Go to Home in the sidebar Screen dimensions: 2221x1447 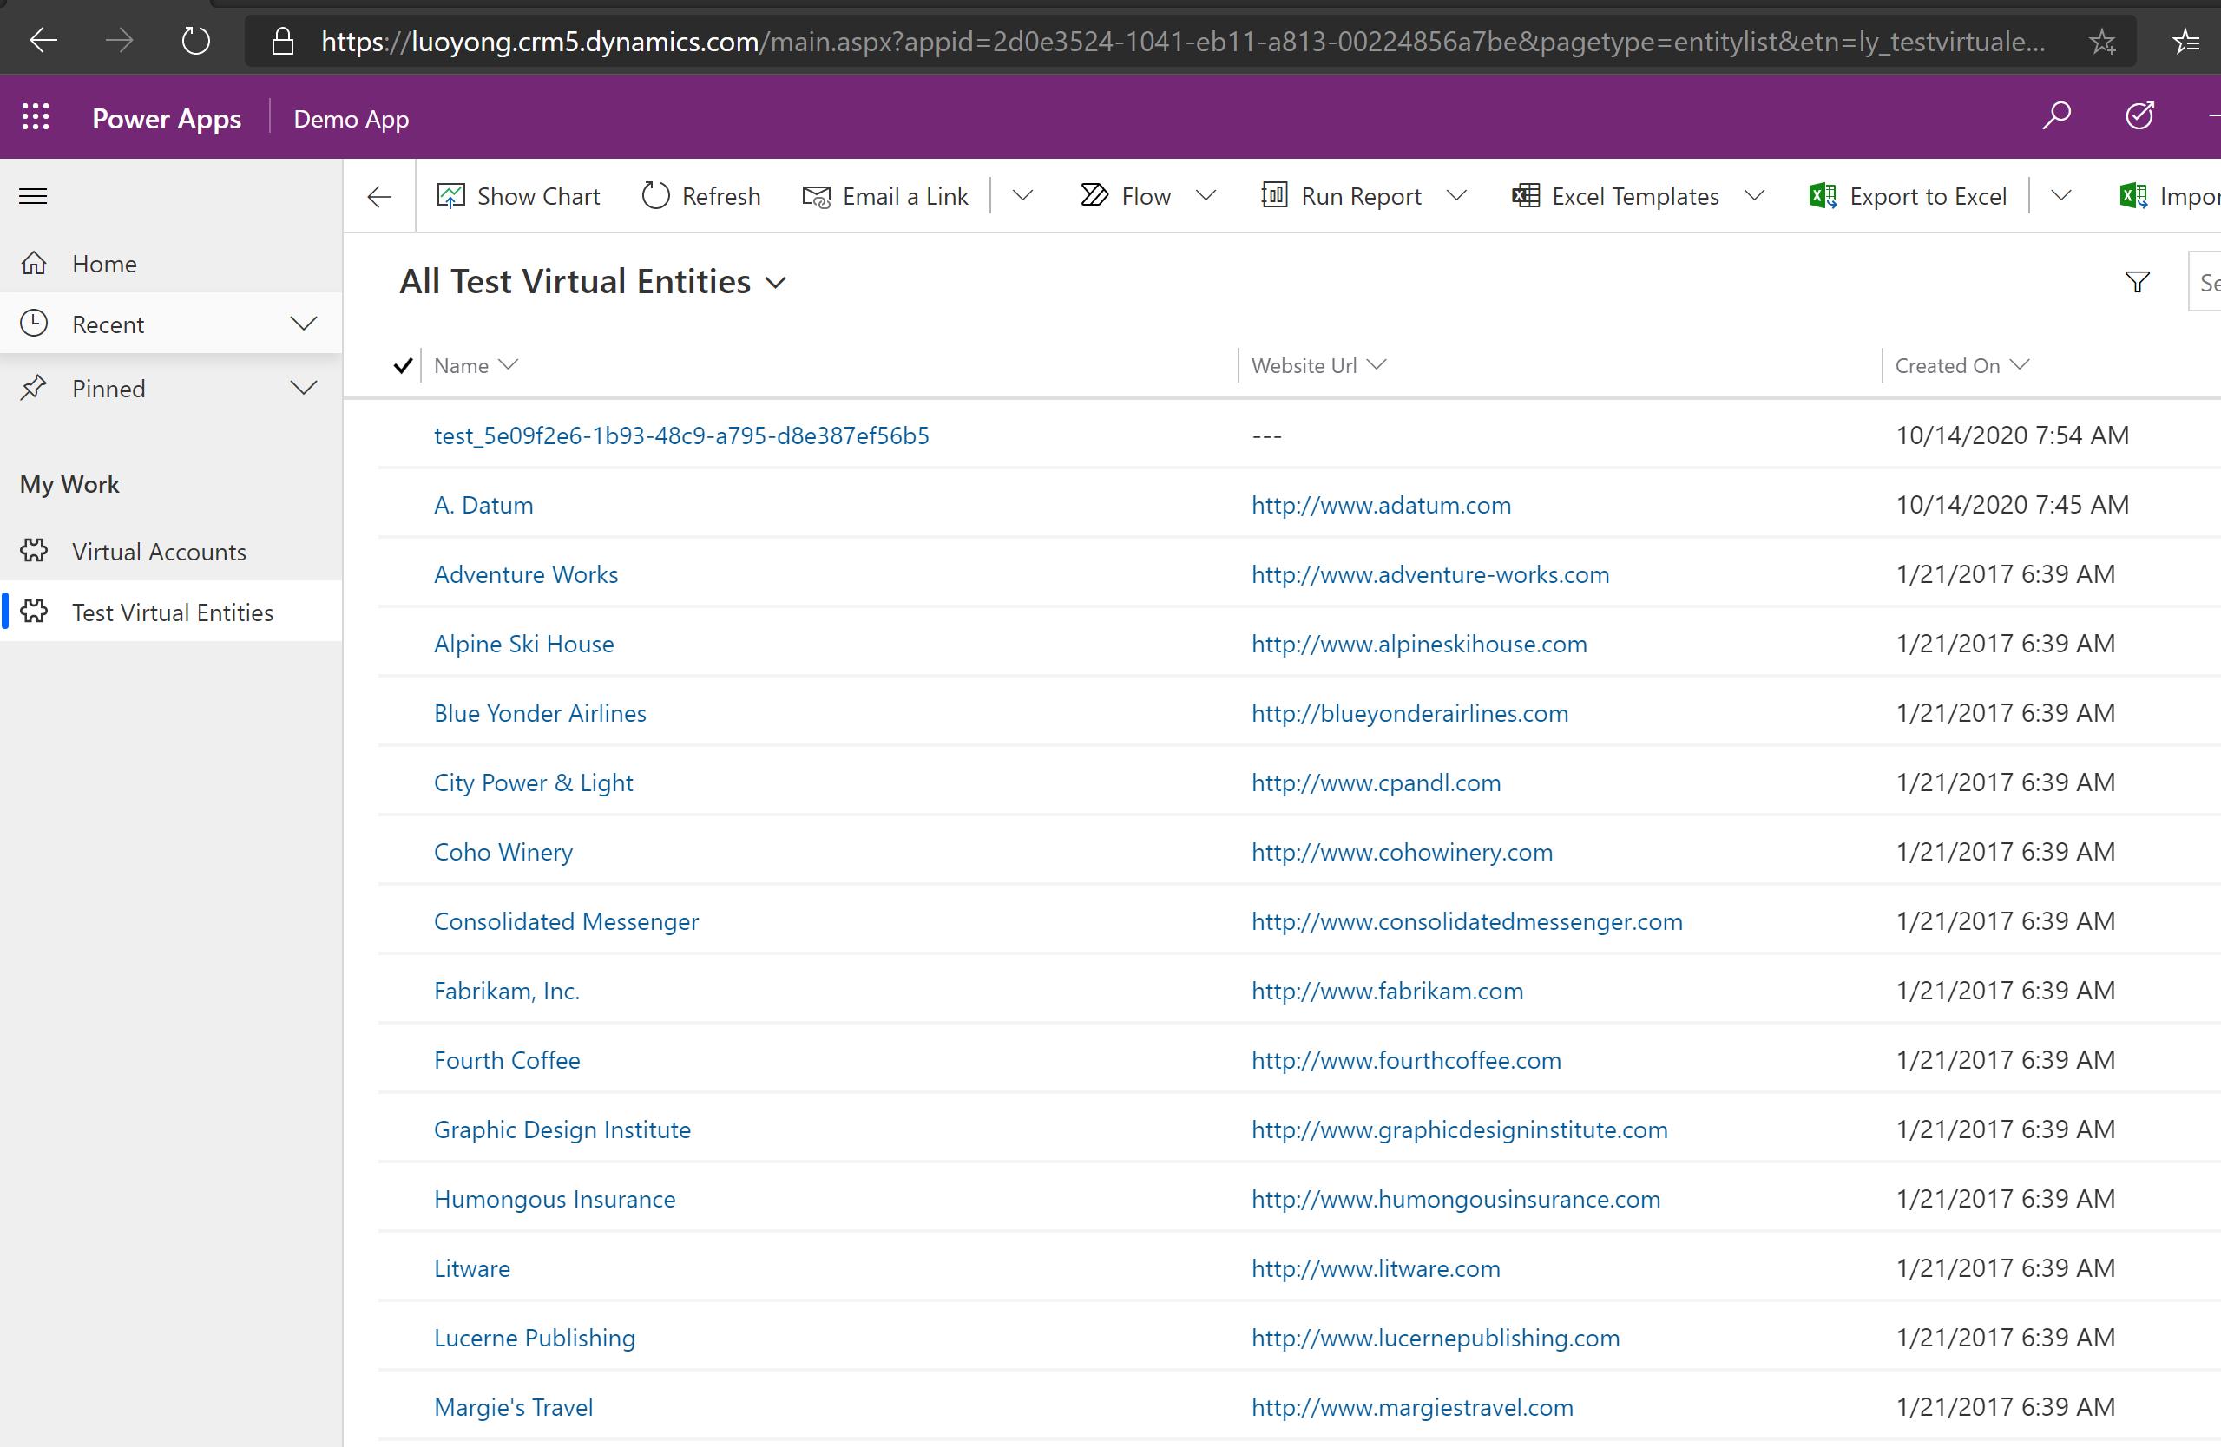coord(171,264)
